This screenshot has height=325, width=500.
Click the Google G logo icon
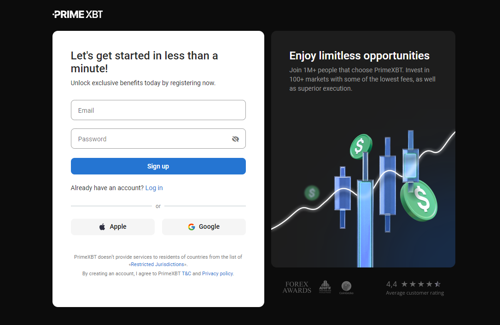click(192, 227)
